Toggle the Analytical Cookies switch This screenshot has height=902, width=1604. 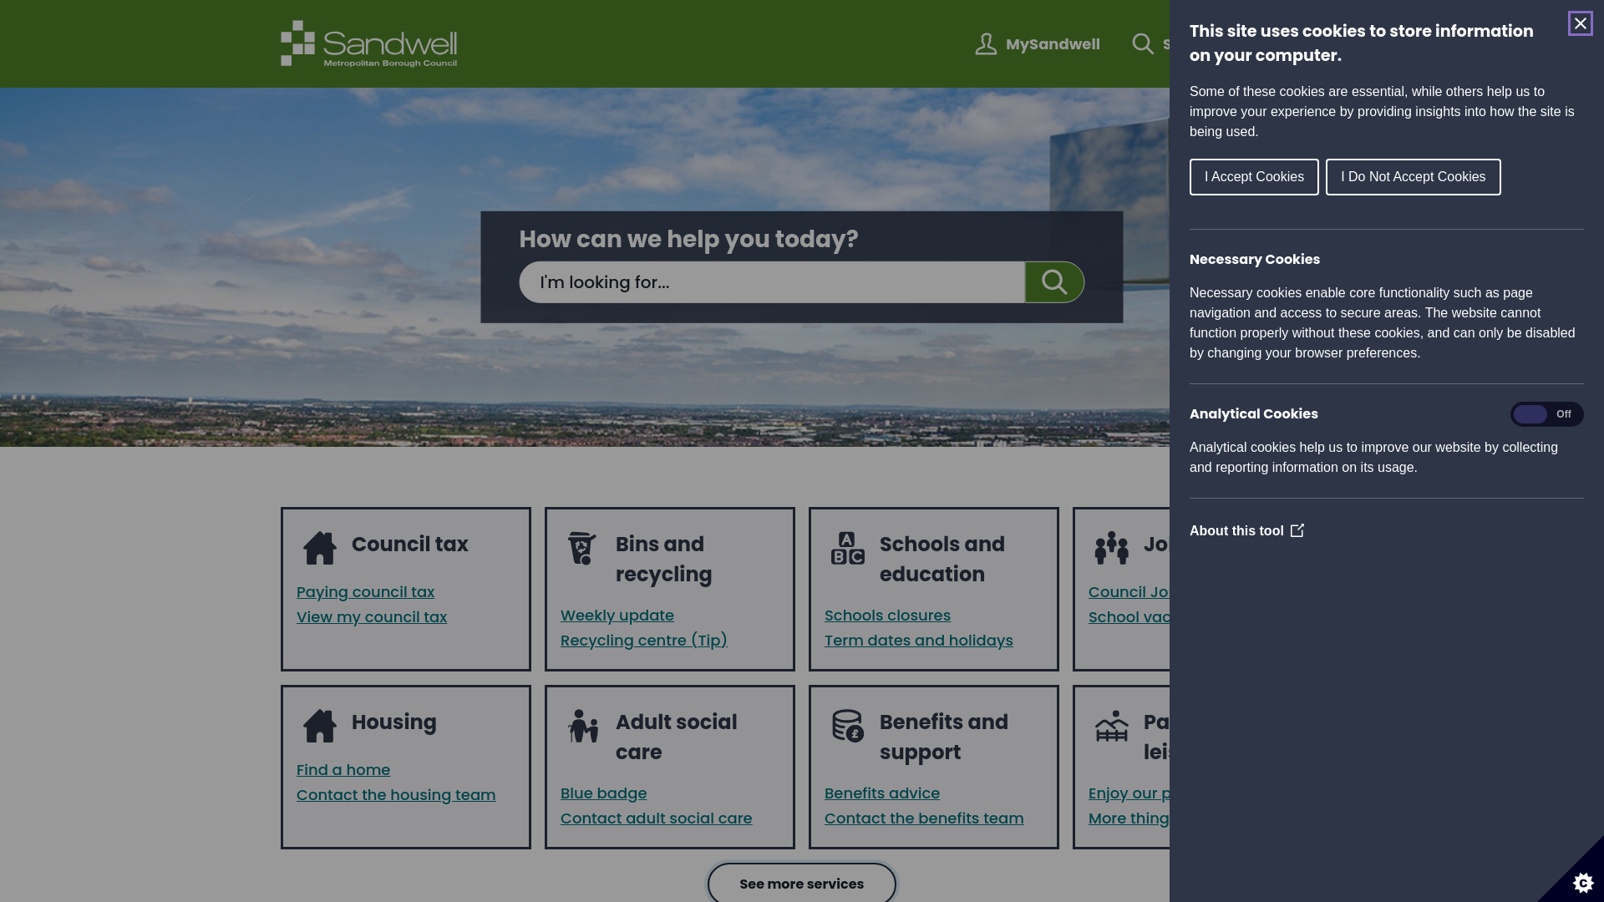pyautogui.click(x=1546, y=414)
